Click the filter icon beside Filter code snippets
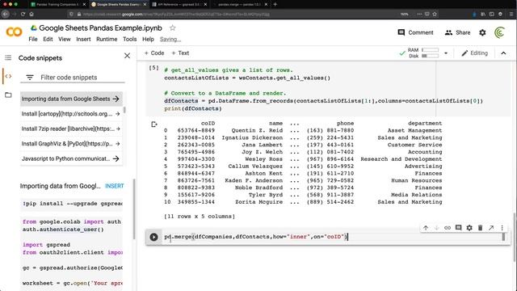This screenshot has height=291, width=517. [30, 78]
